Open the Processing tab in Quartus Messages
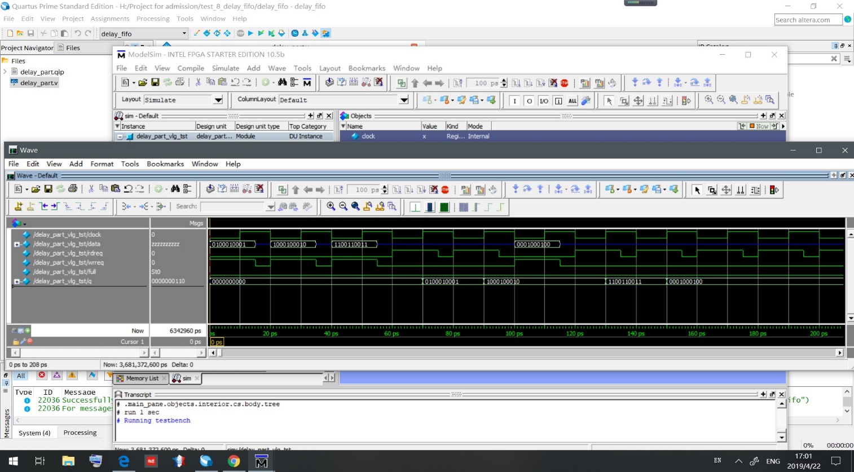The height and width of the screenshot is (472, 854). coord(80,433)
